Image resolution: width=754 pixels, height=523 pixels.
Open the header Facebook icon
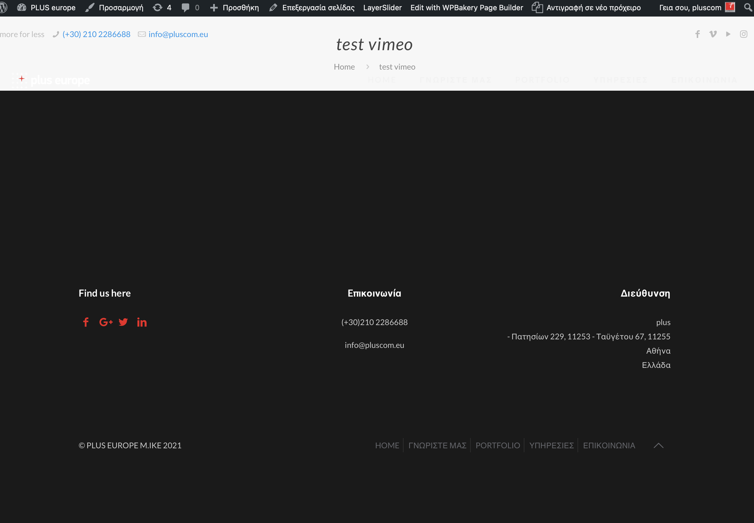698,34
